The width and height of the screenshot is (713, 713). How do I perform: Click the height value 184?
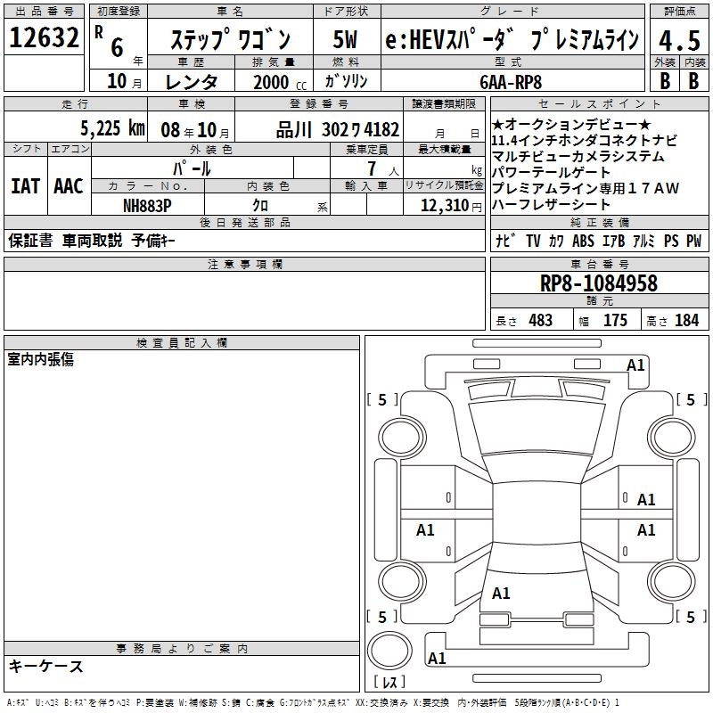pyautogui.click(x=686, y=320)
